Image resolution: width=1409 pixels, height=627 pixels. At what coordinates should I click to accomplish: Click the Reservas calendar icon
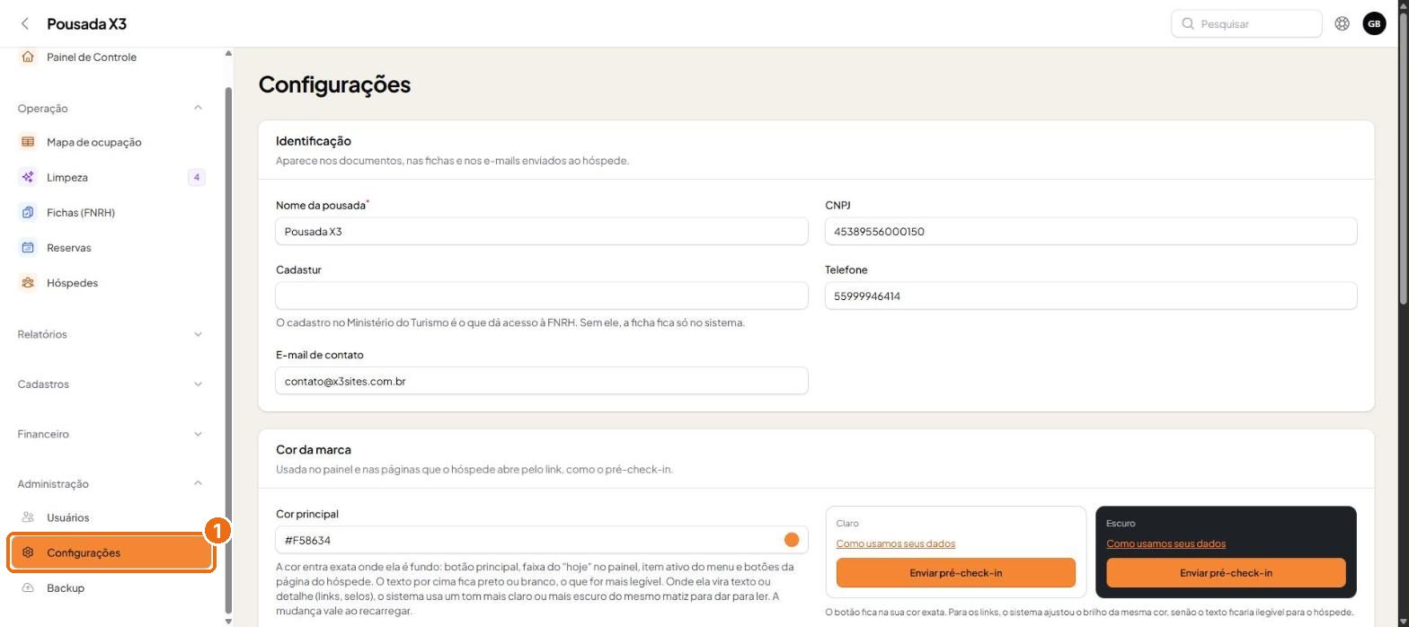(x=28, y=248)
